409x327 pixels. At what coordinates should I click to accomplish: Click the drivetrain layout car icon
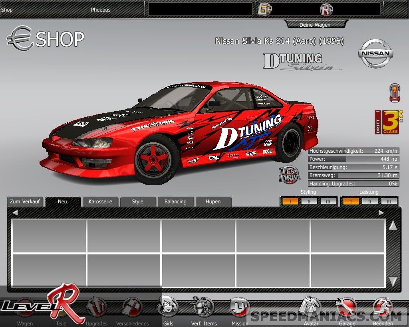[395, 93]
